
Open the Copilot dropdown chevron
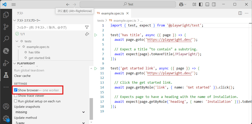pyautogui.click(x=185, y=5)
